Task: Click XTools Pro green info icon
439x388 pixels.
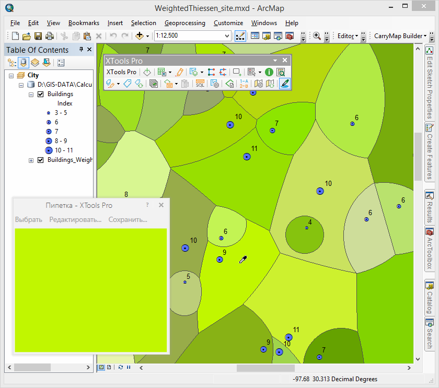Action: [269, 72]
